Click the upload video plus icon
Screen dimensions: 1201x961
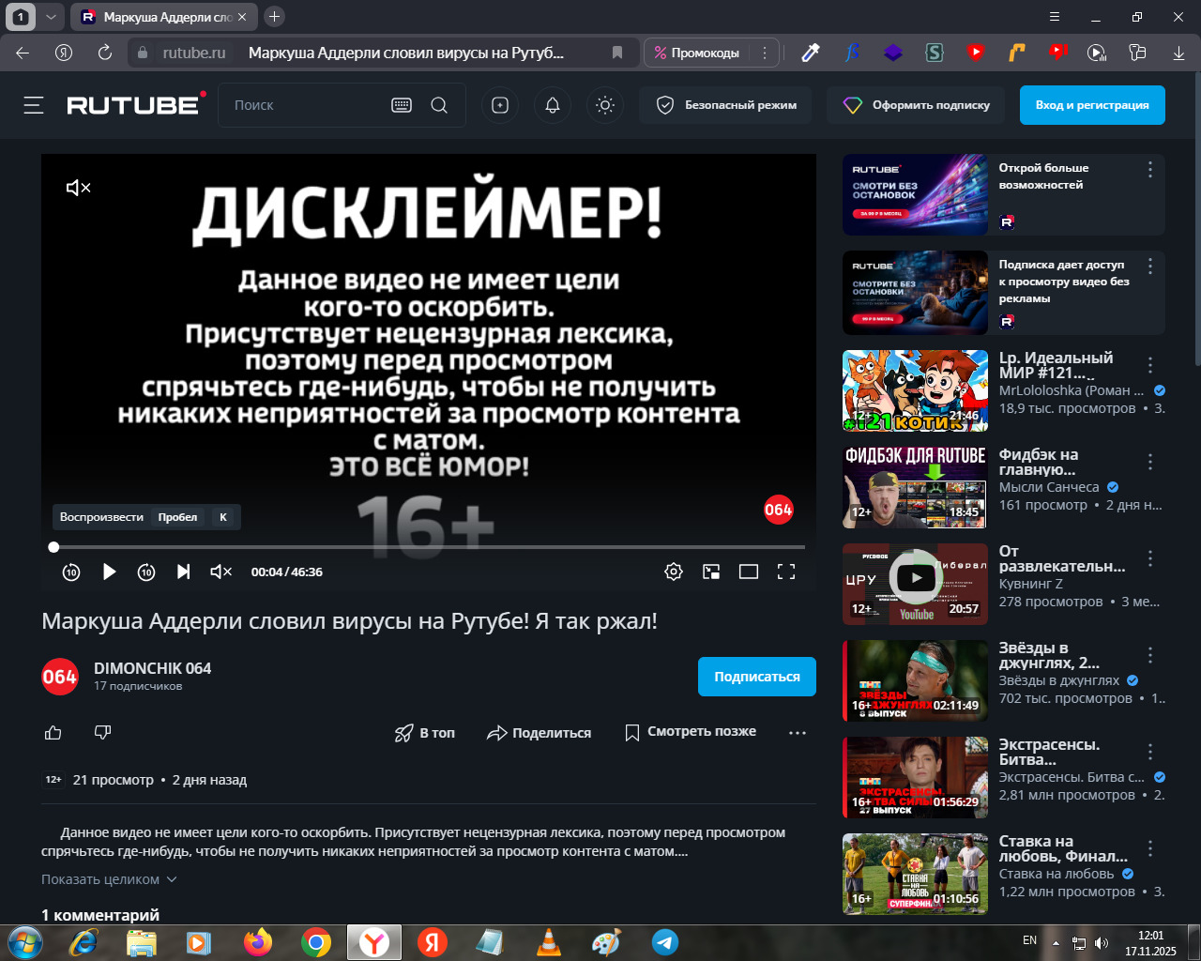point(500,105)
